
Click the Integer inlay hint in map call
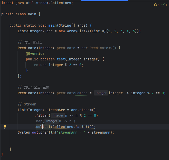tap(52, 121)
